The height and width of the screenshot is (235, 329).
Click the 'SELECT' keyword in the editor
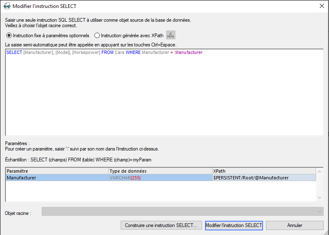14,52
